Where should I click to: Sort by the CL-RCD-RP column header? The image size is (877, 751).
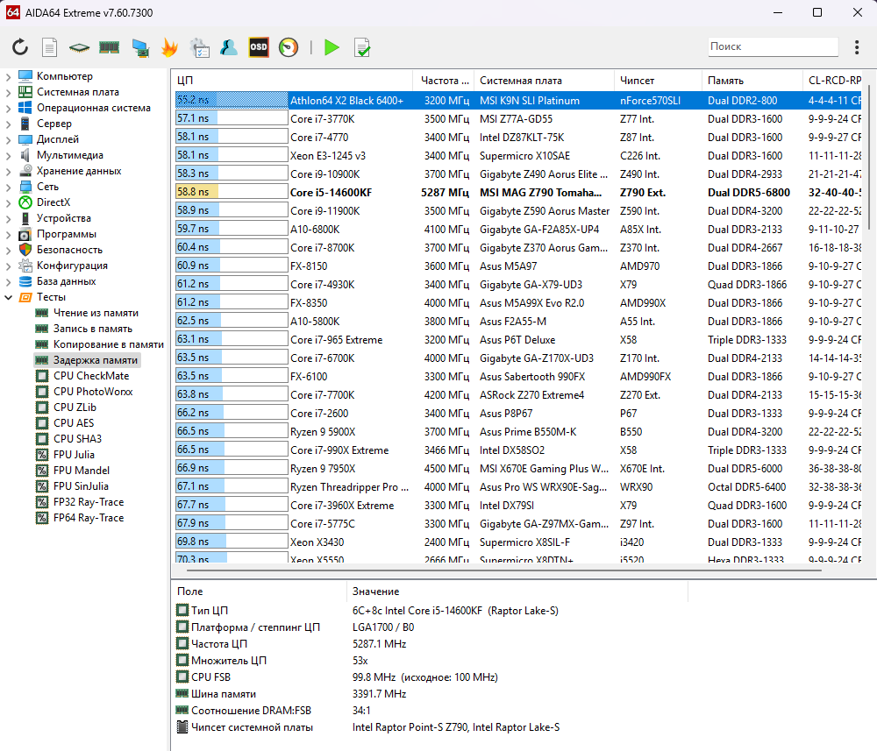click(835, 81)
